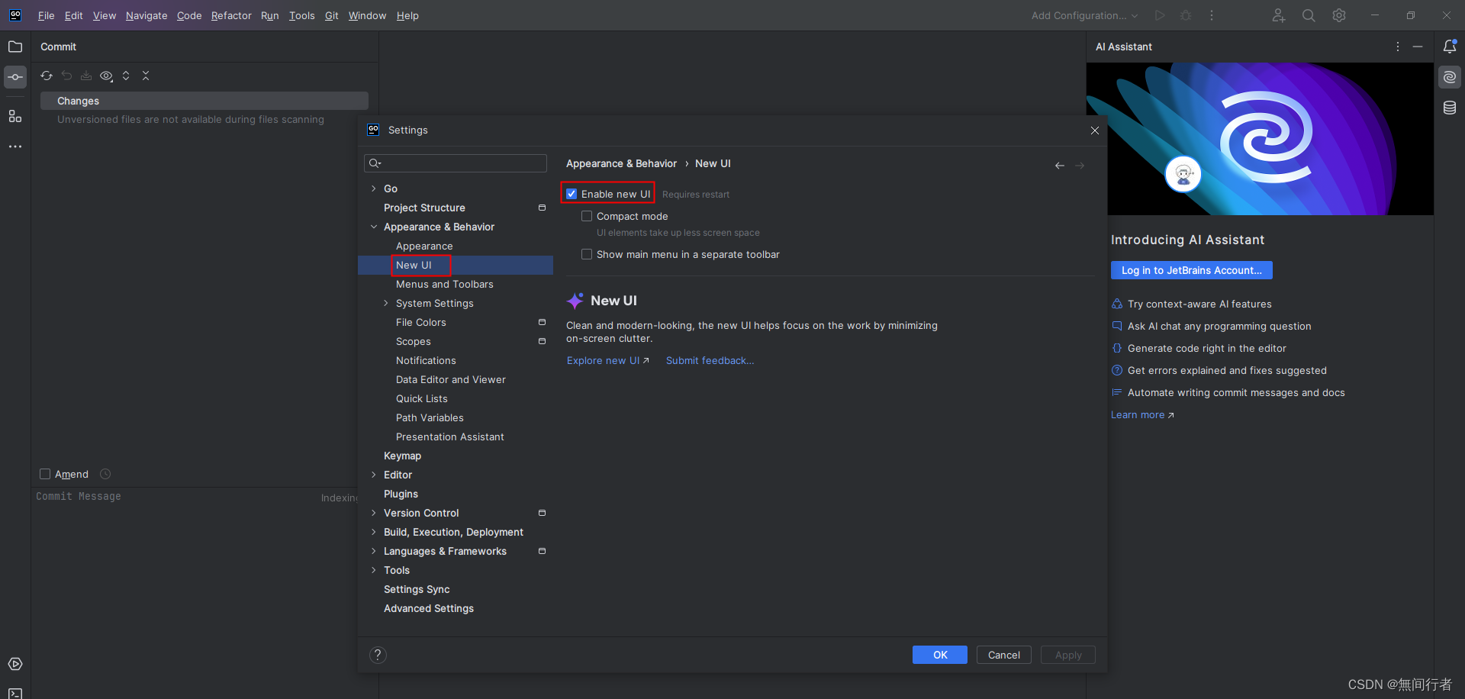Uncheck Enable new UI
Viewport: 1465px width, 699px height.
pyautogui.click(x=572, y=194)
